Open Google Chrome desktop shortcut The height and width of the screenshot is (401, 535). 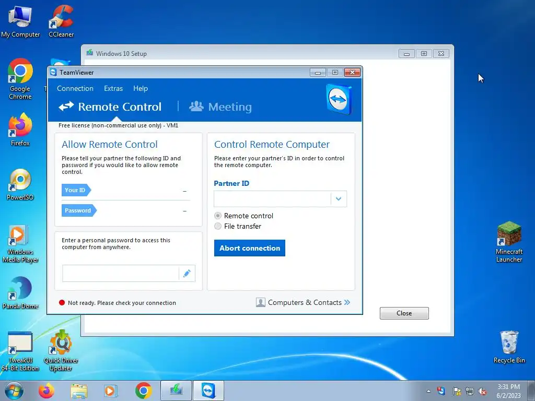(x=20, y=79)
